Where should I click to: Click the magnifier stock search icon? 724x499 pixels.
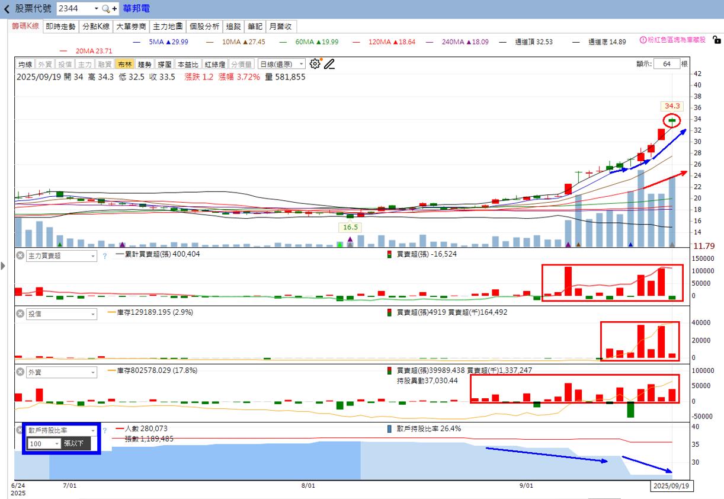(106, 9)
